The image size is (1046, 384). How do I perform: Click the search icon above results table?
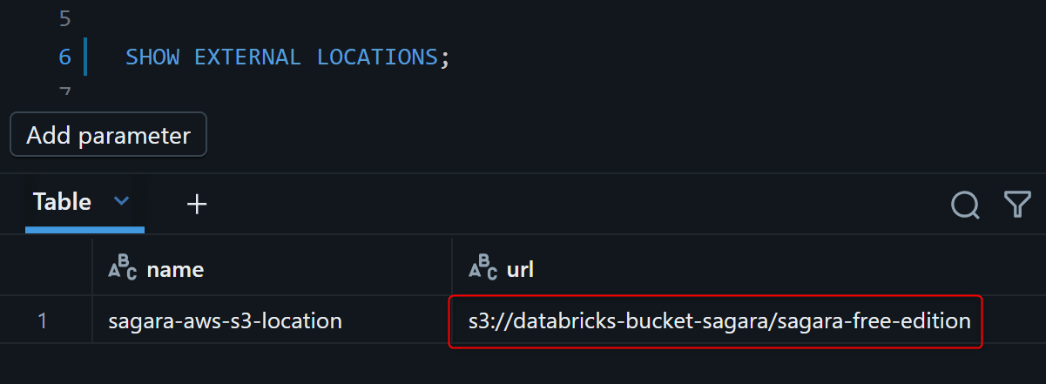(x=965, y=204)
